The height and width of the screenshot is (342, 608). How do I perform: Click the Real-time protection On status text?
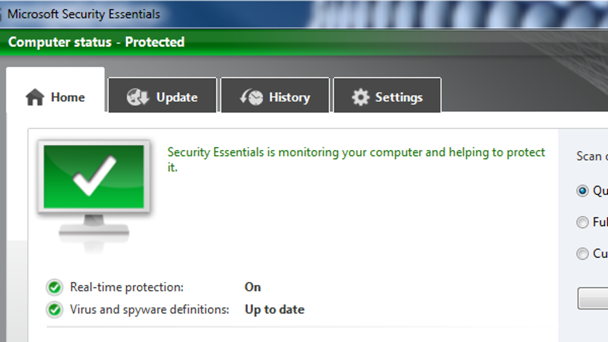click(253, 287)
